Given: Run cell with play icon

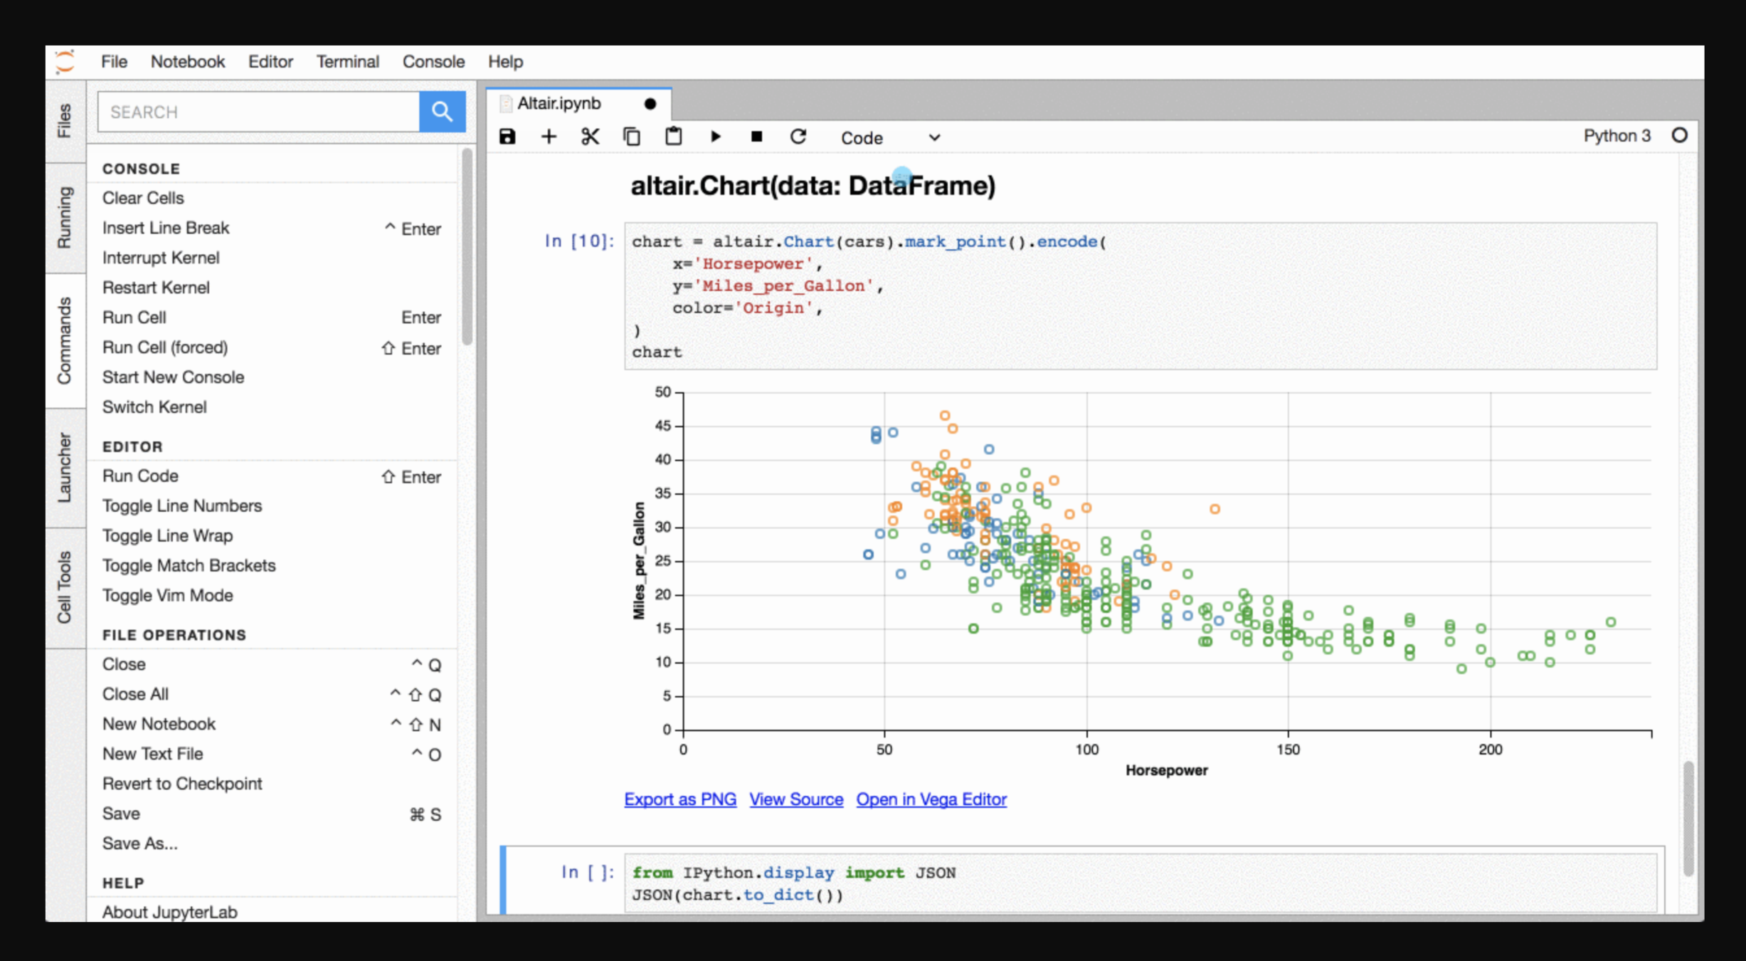Looking at the screenshot, I should (x=715, y=137).
